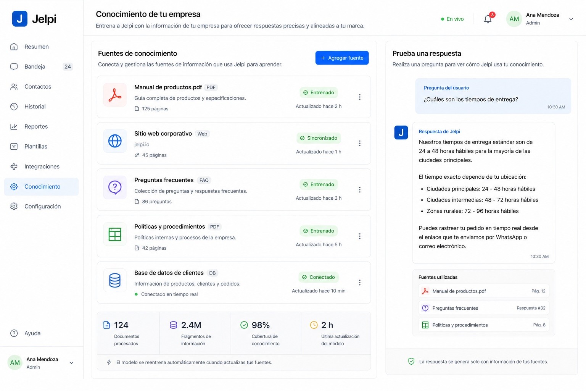Viewport: 586px width, 391px height.
Task: Navigate to Contactos
Action: click(x=41, y=87)
